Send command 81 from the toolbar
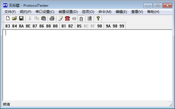The width and height of the screenshot is (175, 109). (64, 26)
